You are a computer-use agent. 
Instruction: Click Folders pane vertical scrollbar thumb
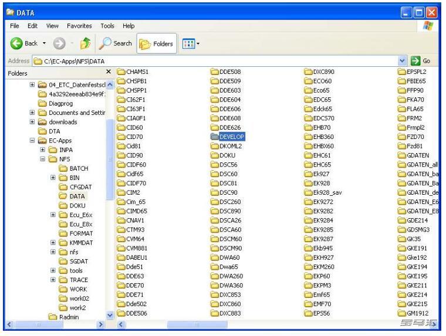click(110, 159)
